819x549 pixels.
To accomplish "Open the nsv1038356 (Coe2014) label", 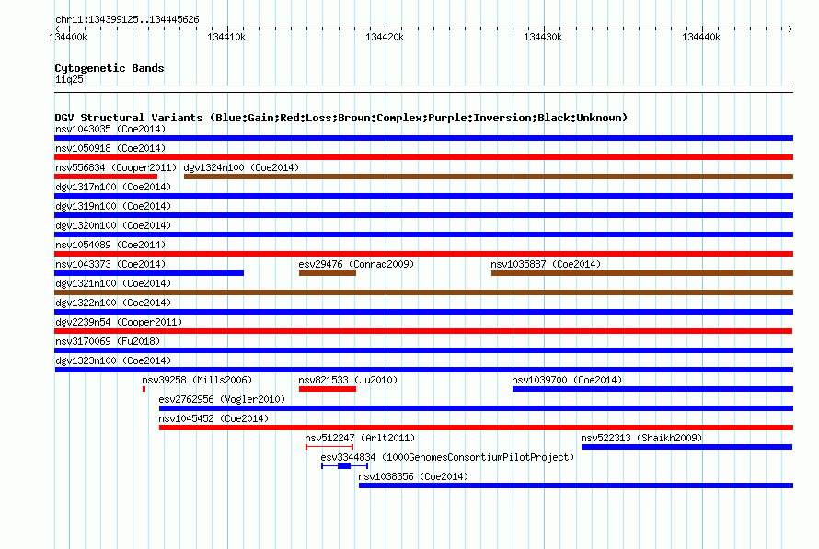I will pyautogui.click(x=413, y=476).
